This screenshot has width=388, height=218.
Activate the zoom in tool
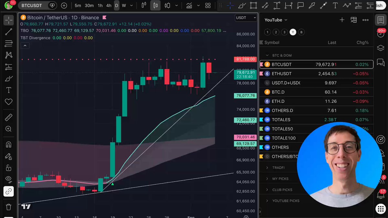pos(9,129)
